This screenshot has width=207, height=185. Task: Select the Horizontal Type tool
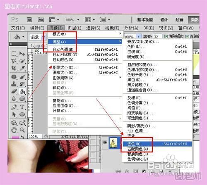tap(22, 107)
